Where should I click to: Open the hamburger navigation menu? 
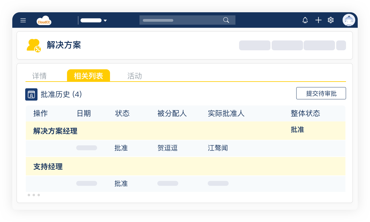tap(23, 20)
